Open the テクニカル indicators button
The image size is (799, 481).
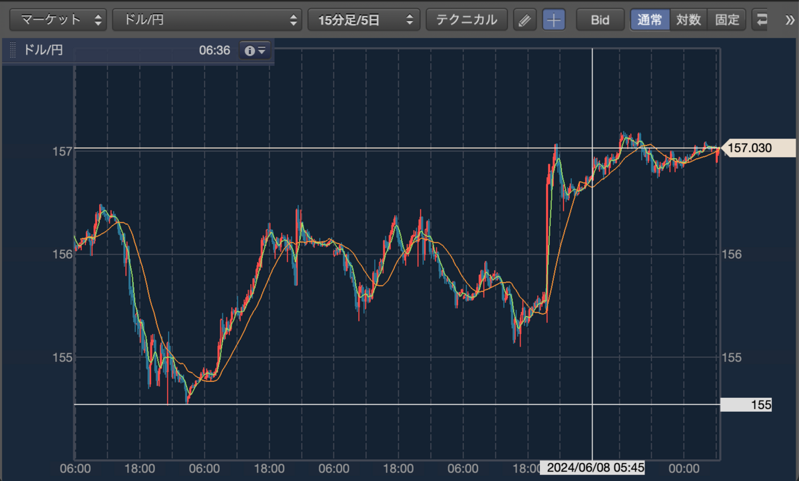(467, 19)
